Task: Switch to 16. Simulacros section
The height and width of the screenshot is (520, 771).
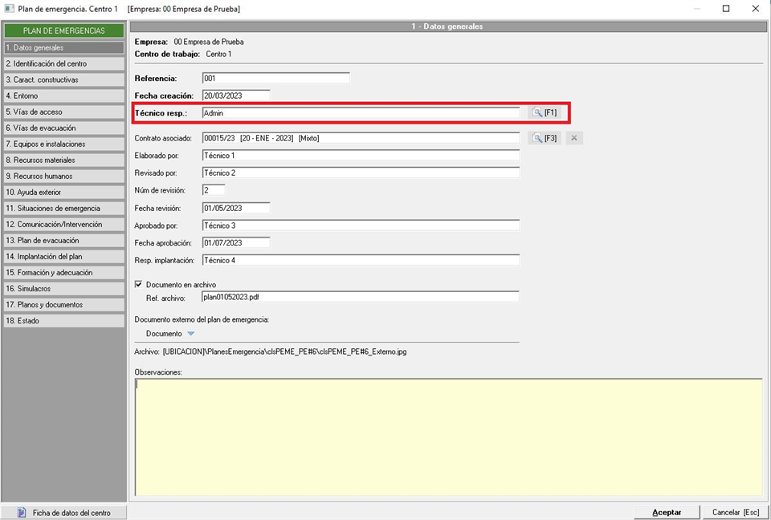Action: 63,288
